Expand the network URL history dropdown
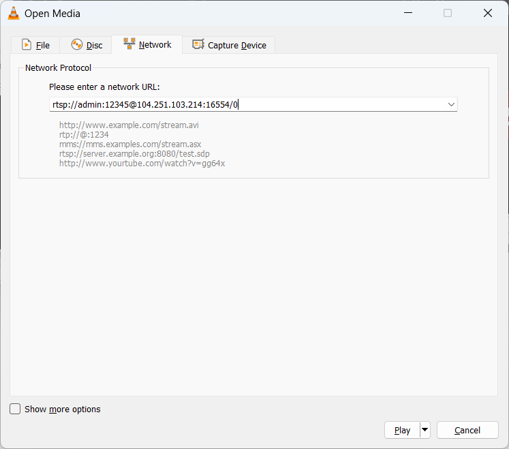 coord(451,104)
